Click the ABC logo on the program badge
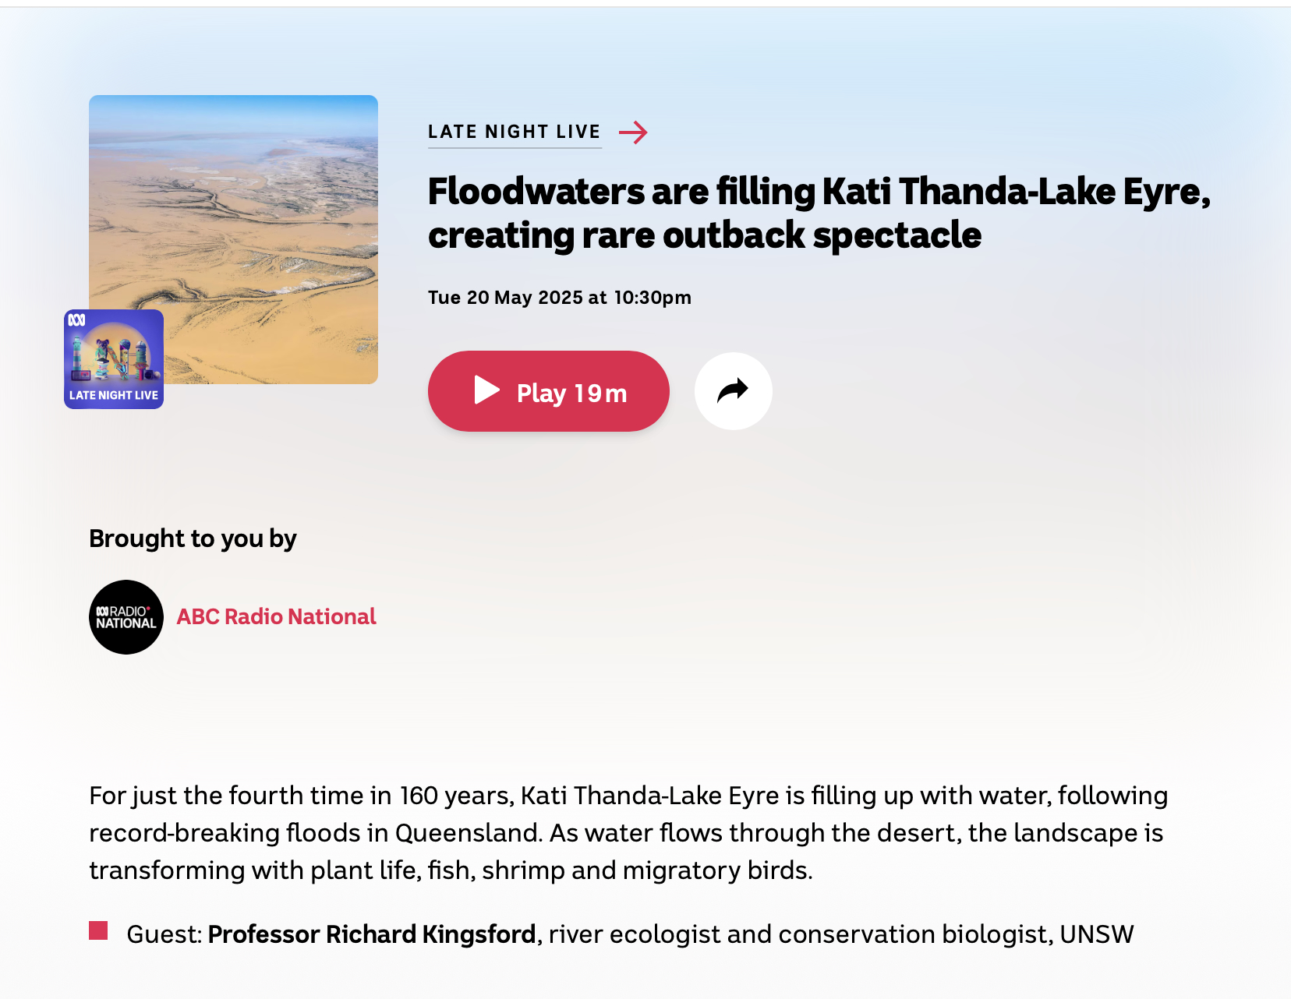 pos(76,320)
